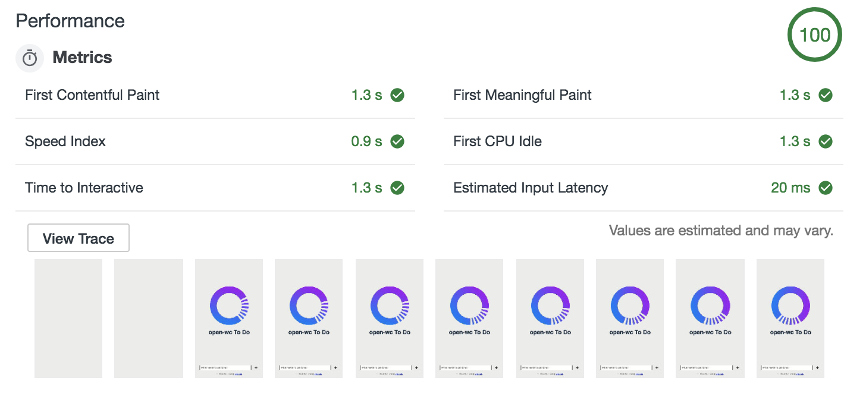Open the View Trace button

click(79, 238)
